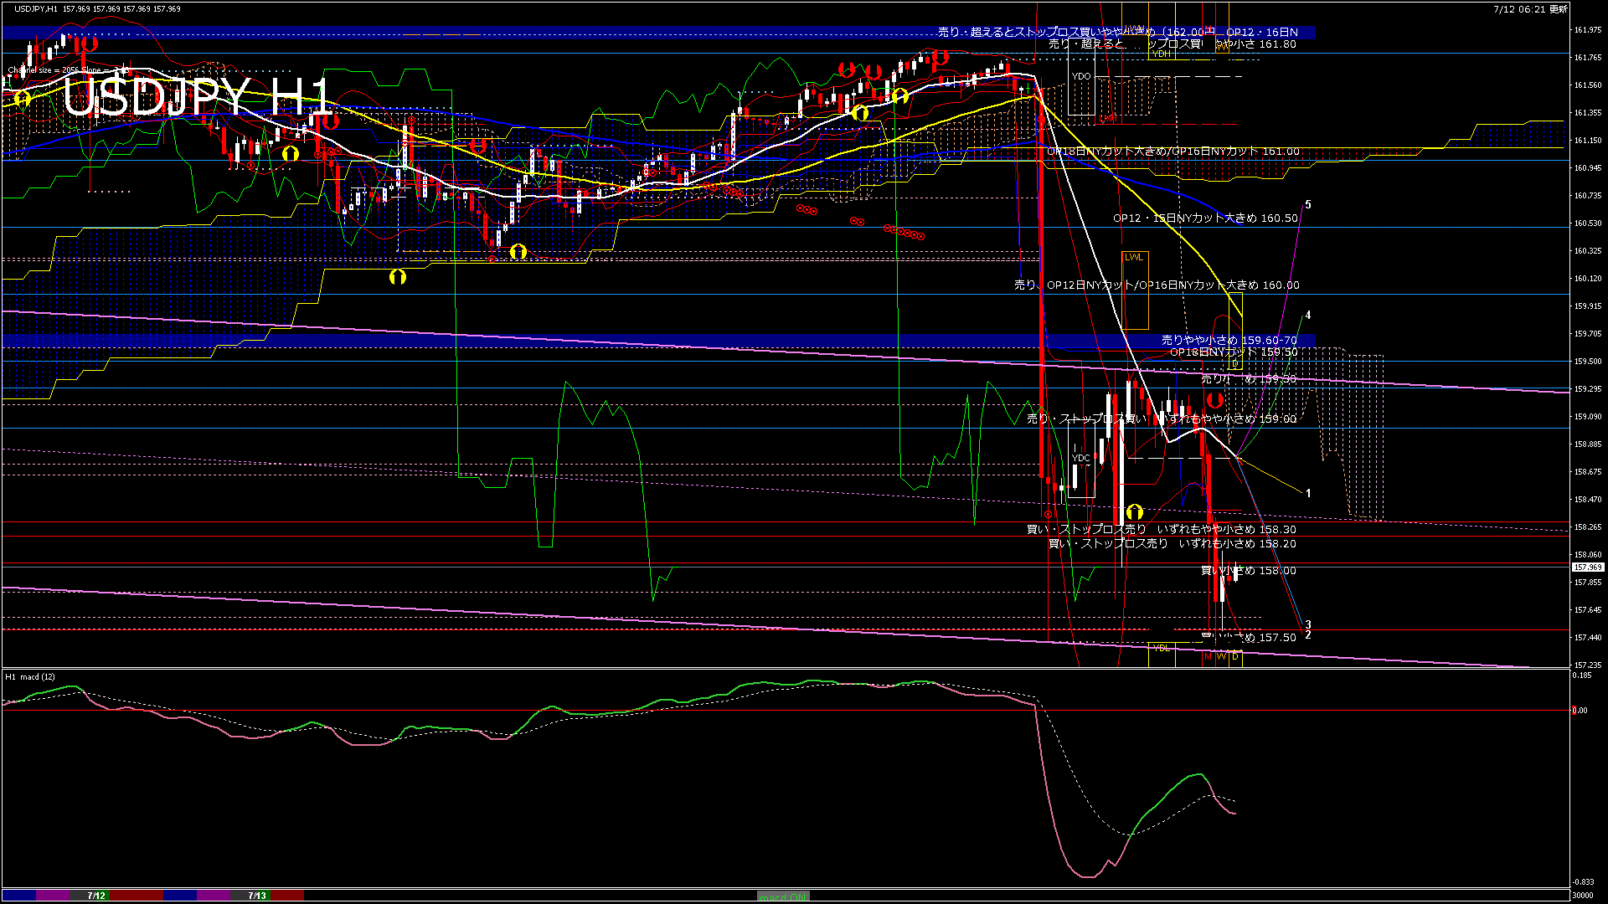Click the large USDJPY H1 title
Screen dimensions: 1608x904
(x=196, y=97)
